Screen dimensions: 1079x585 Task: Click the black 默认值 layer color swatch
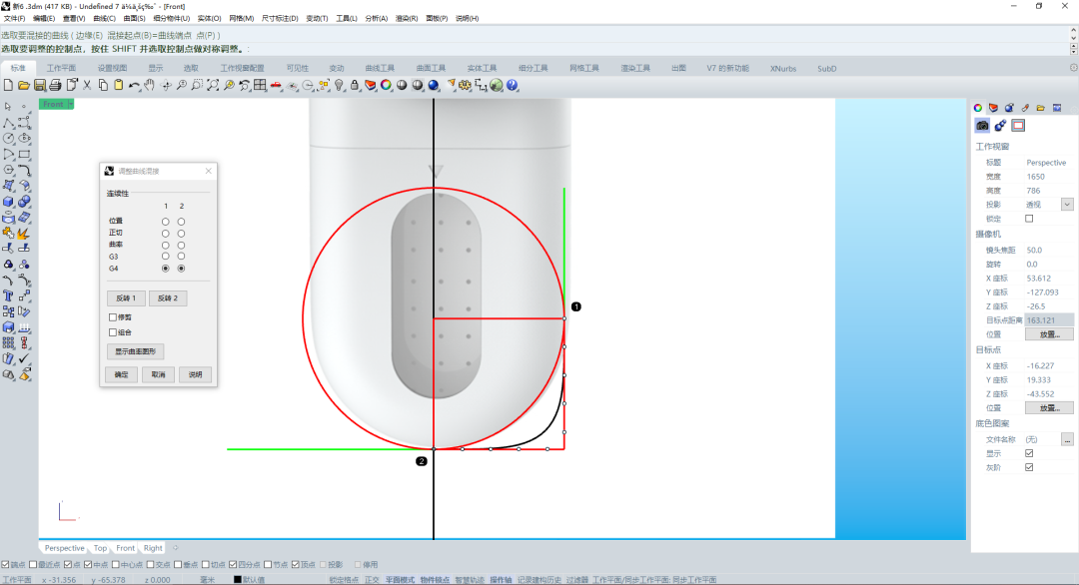(238, 579)
